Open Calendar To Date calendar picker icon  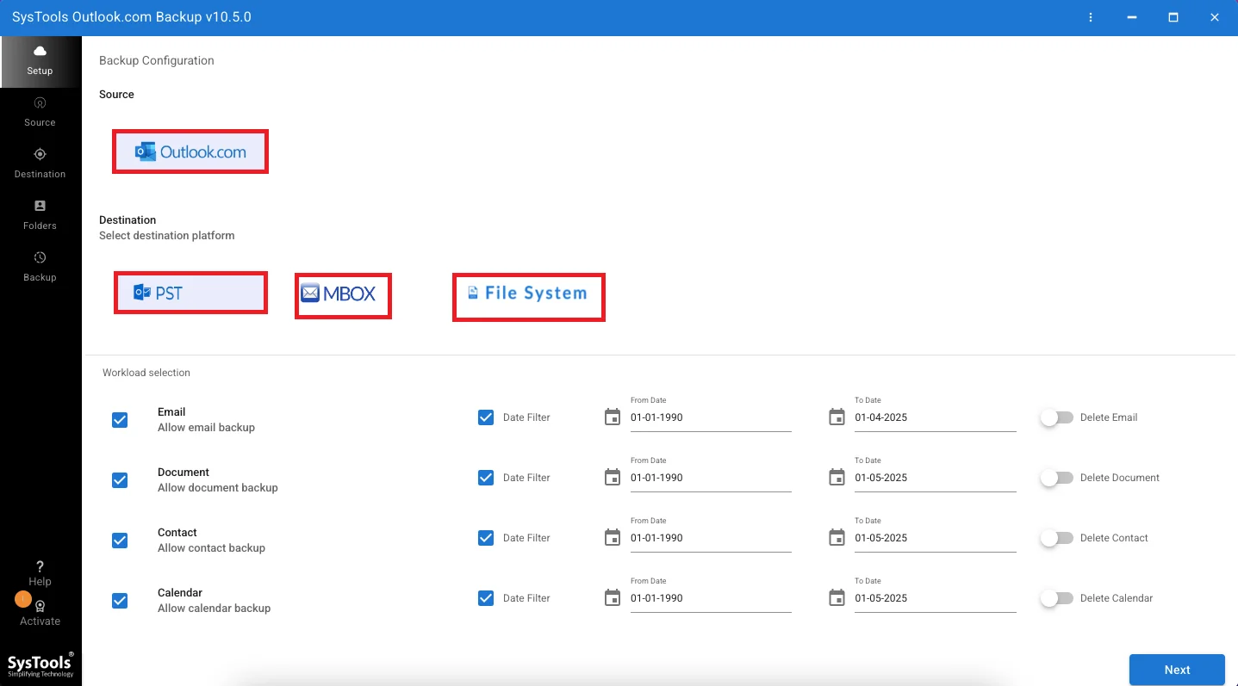(837, 598)
